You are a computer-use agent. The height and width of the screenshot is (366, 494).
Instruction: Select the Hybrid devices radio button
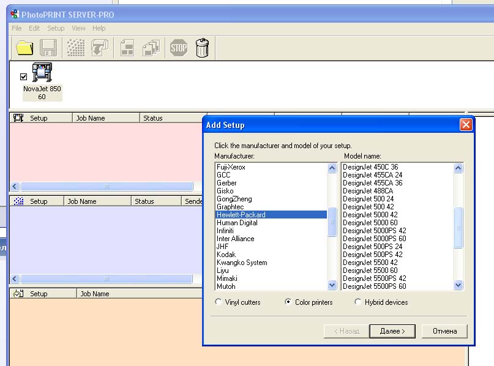(357, 302)
